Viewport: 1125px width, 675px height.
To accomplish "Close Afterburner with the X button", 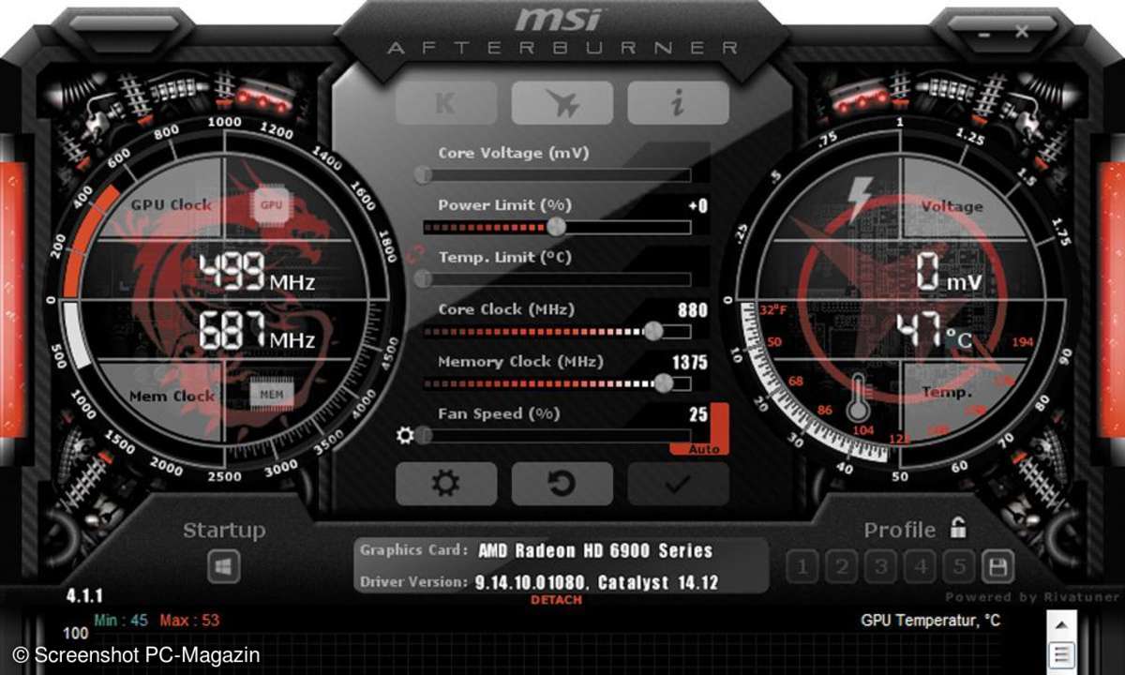I will (x=1022, y=31).
